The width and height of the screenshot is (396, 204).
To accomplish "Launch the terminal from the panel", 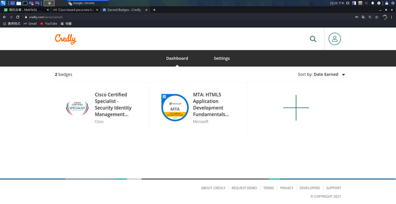I will coord(25,3).
